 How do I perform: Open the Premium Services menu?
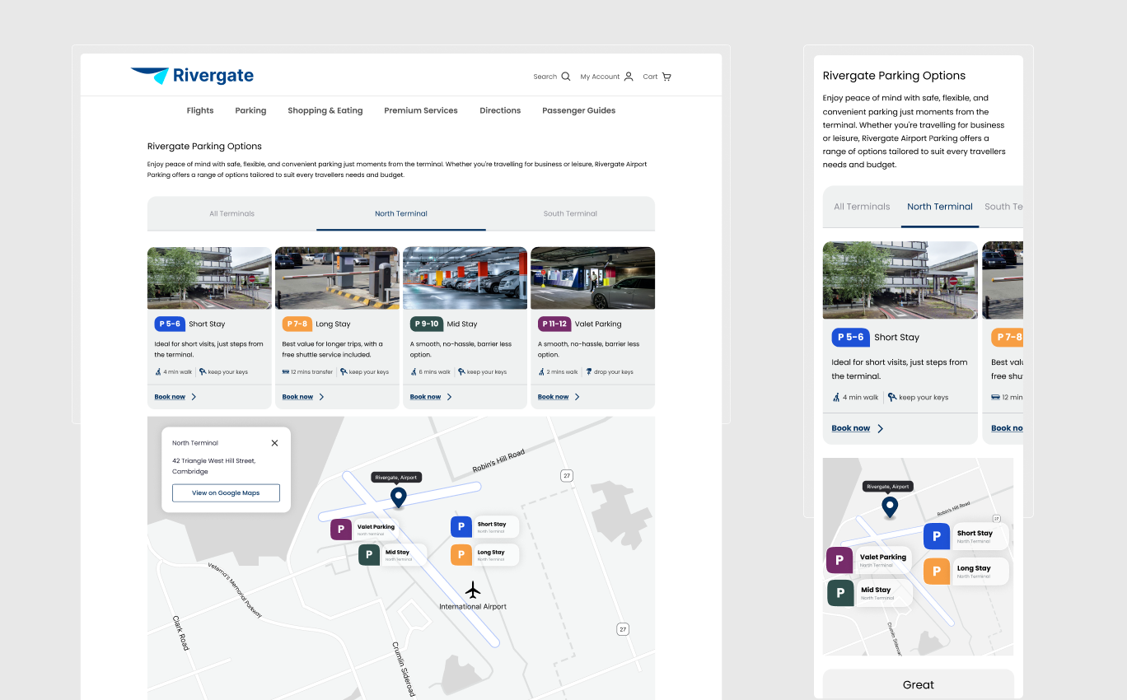421,110
